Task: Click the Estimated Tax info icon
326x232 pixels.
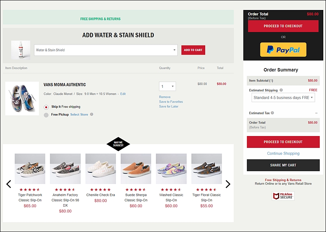Action: (272, 113)
